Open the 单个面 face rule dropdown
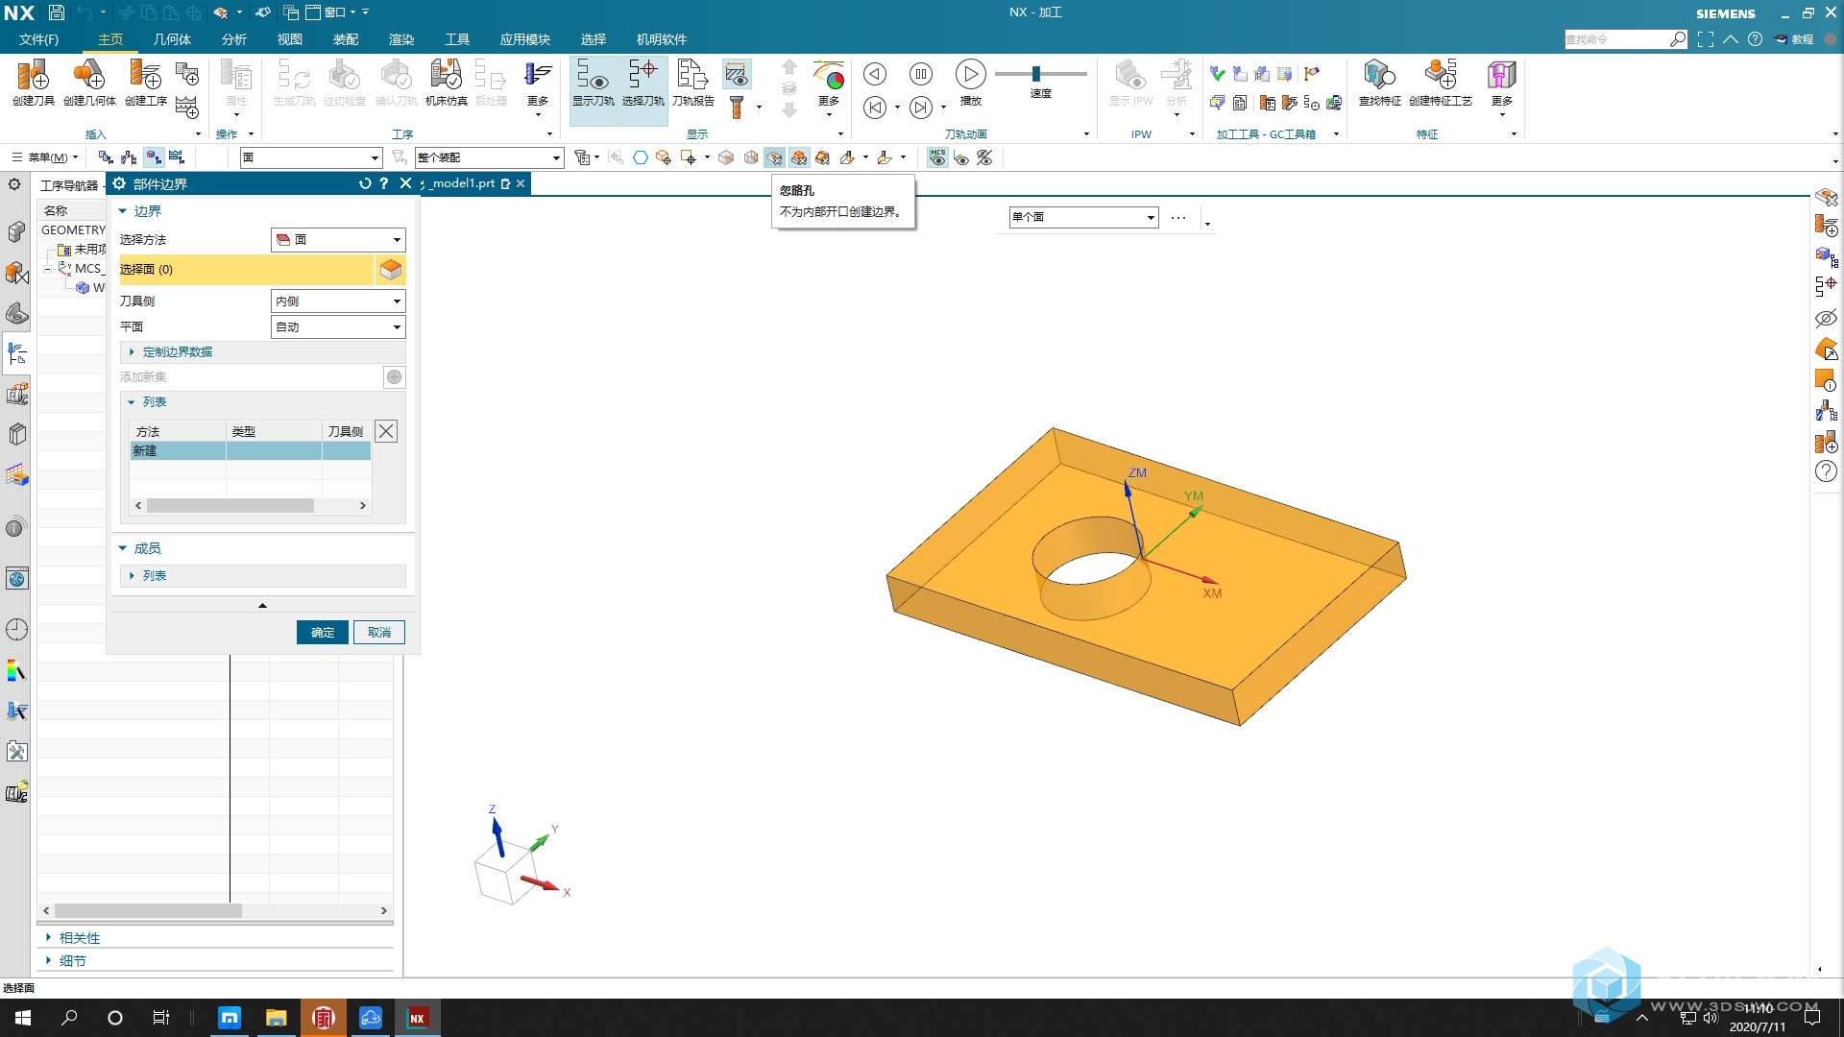The image size is (1844, 1037). [x=1082, y=217]
